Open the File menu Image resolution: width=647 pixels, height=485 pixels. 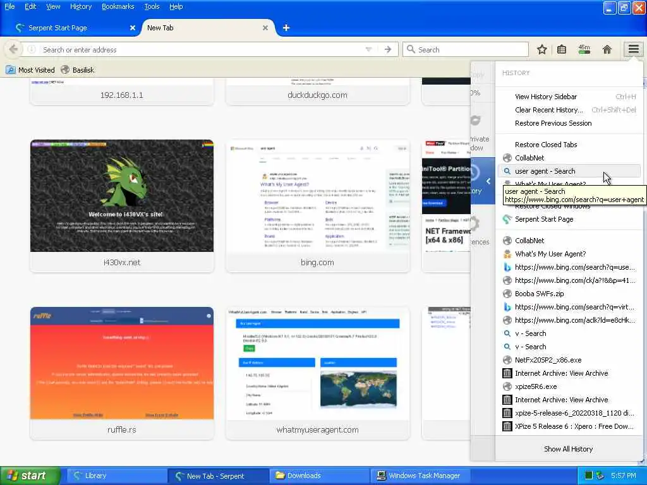[9, 6]
